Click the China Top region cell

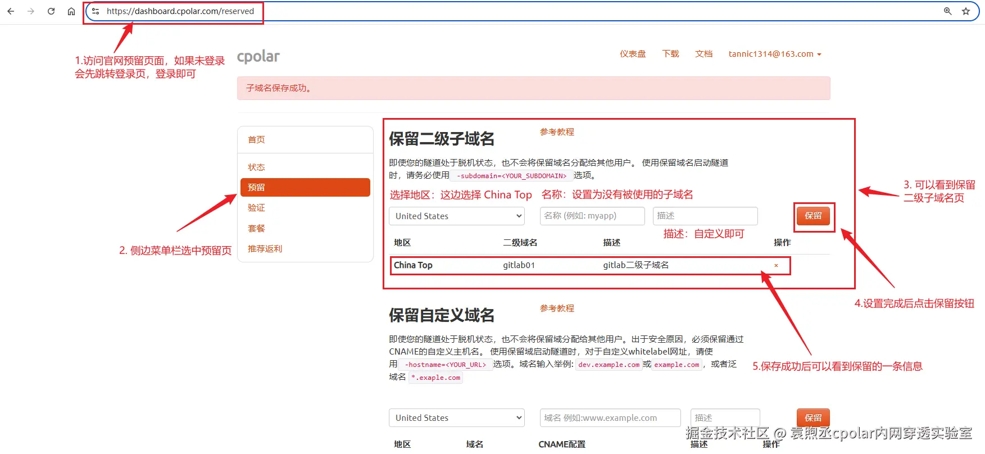[413, 265]
